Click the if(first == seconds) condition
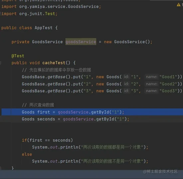The image size is (183, 179). tap(47, 140)
